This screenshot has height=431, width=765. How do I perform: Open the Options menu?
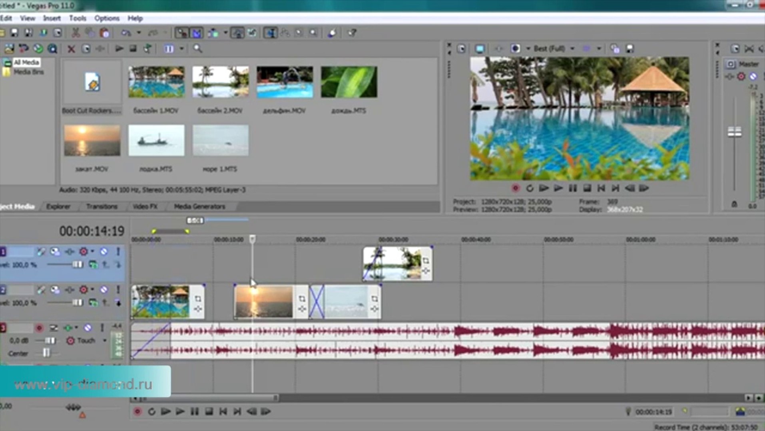(x=107, y=18)
